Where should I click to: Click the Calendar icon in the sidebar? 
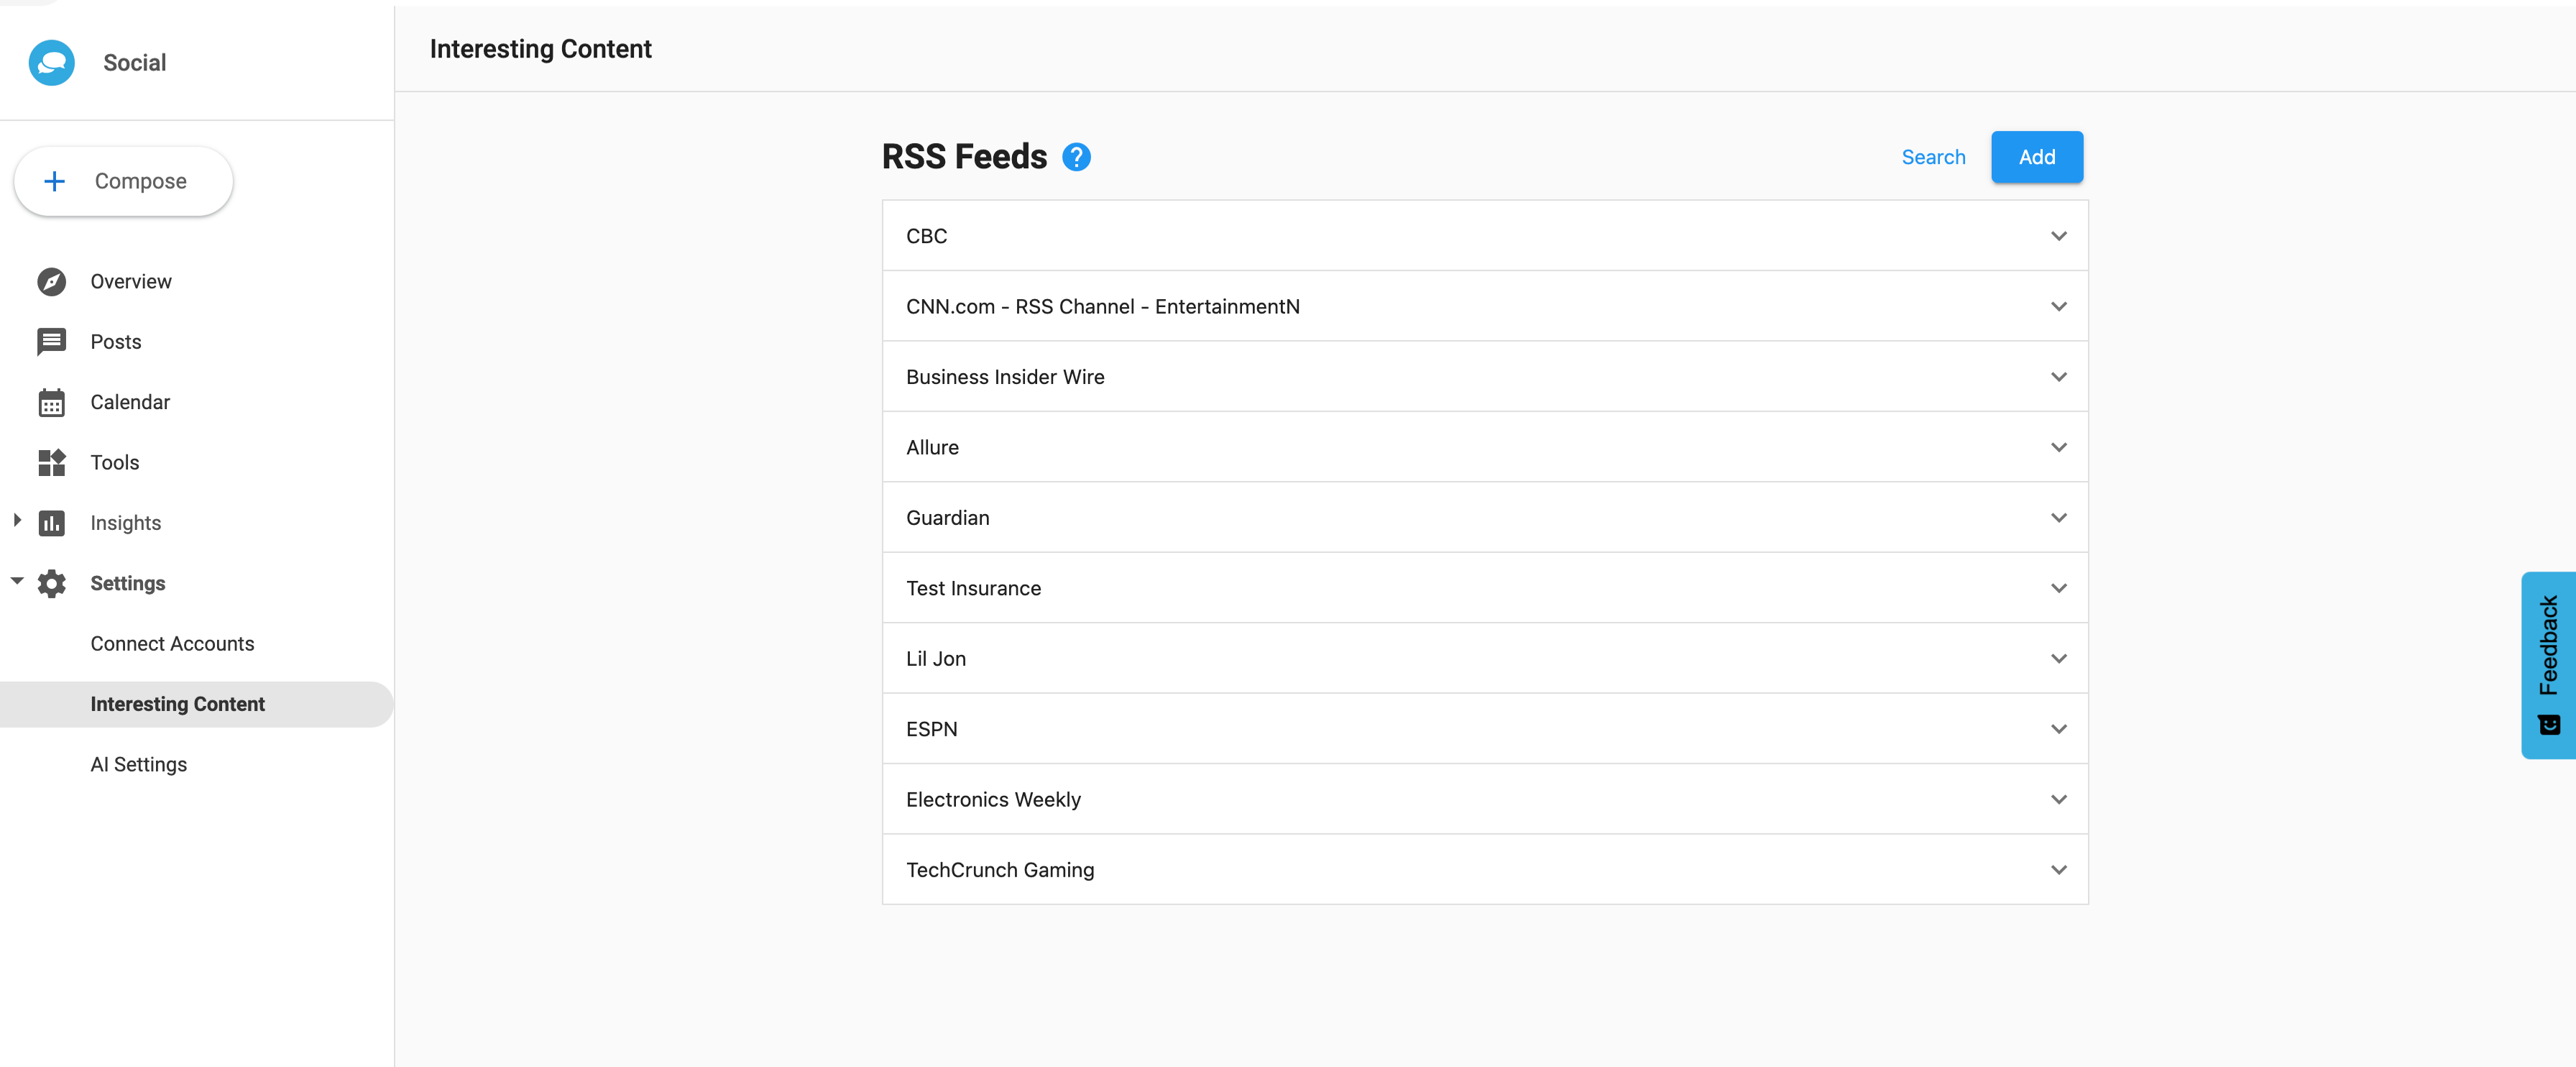point(51,402)
